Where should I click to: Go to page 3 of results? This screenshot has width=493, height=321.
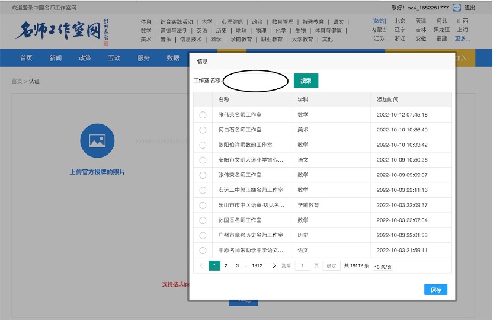click(238, 266)
